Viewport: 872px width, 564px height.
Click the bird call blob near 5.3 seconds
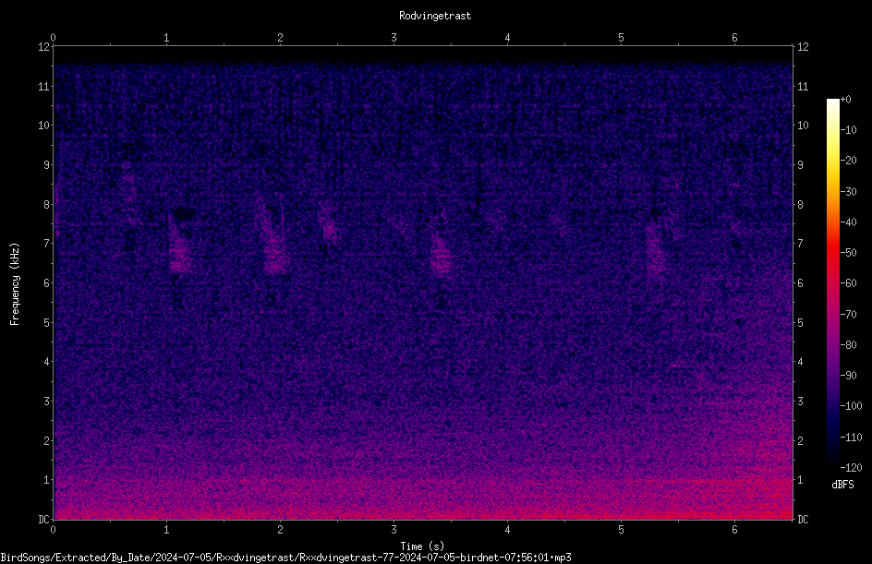click(x=656, y=250)
